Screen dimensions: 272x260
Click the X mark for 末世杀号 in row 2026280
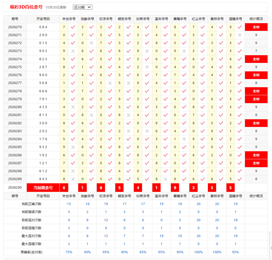pos(73,107)
